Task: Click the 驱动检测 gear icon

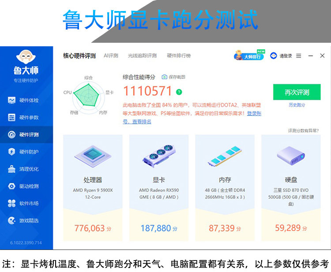Action: (x=11, y=186)
